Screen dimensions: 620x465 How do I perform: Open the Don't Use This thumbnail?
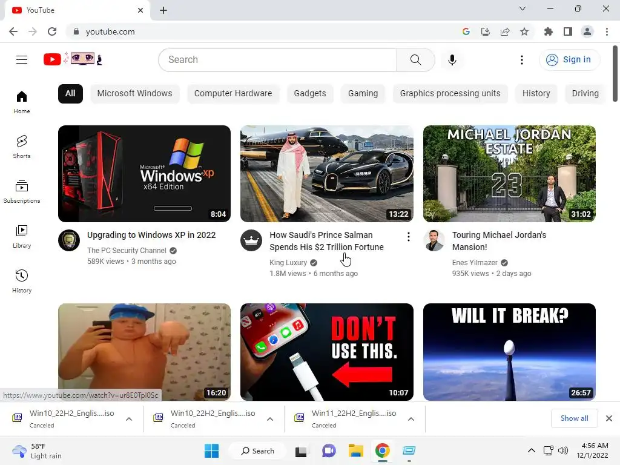[x=326, y=352]
